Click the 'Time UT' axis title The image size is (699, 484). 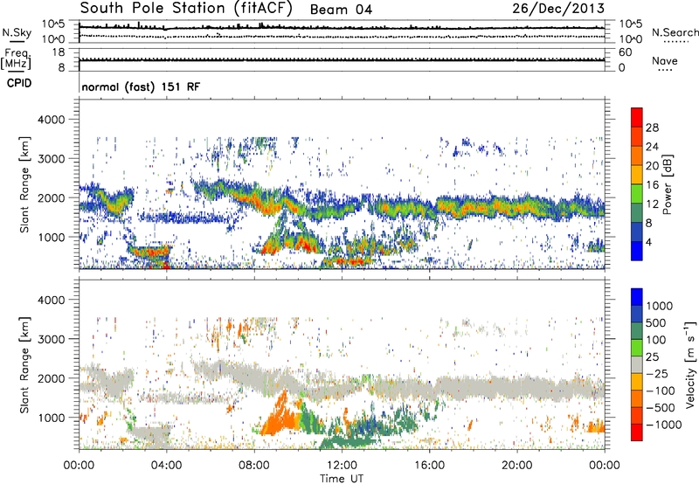point(342,478)
